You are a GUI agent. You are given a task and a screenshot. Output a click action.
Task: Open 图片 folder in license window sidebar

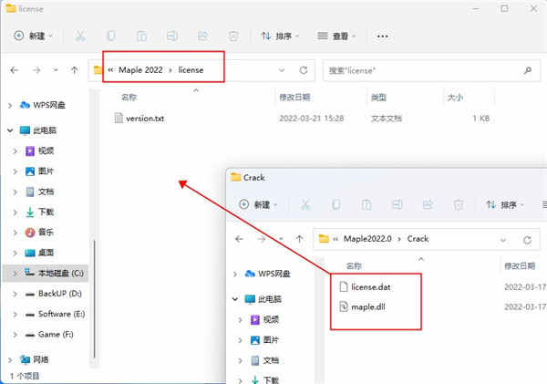pyautogui.click(x=40, y=171)
